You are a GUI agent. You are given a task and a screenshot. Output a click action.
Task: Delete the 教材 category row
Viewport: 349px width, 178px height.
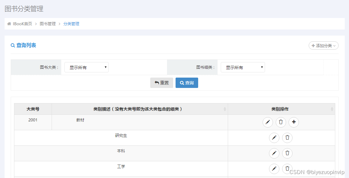[x=281, y=122]
